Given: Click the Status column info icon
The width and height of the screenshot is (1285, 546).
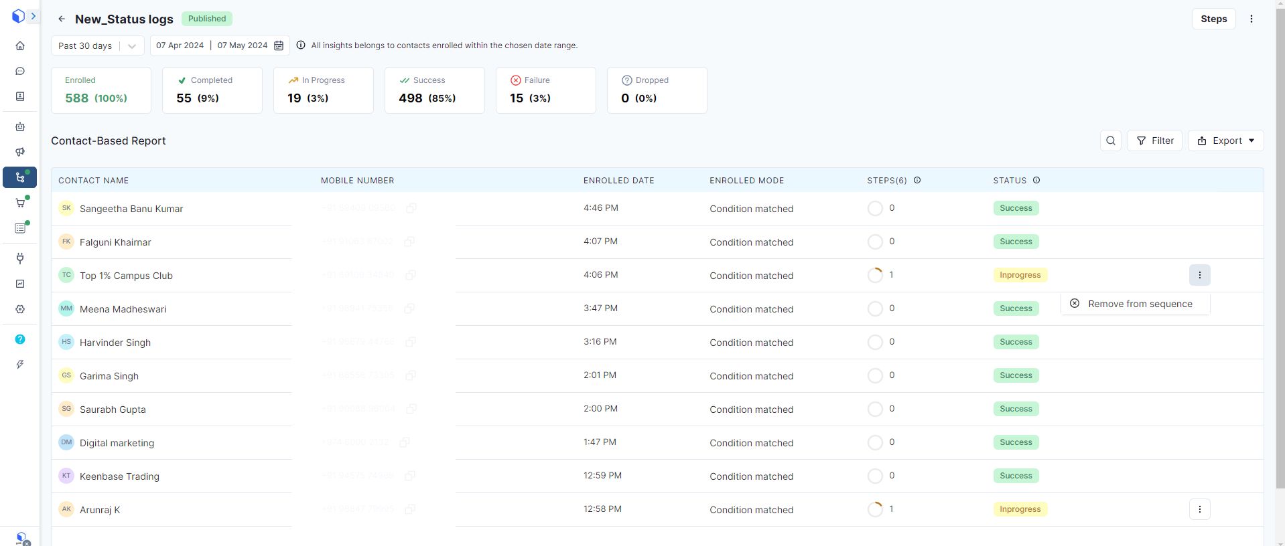Looking at the screenshot, I should pyautogui.click(x=1036, y=180).
